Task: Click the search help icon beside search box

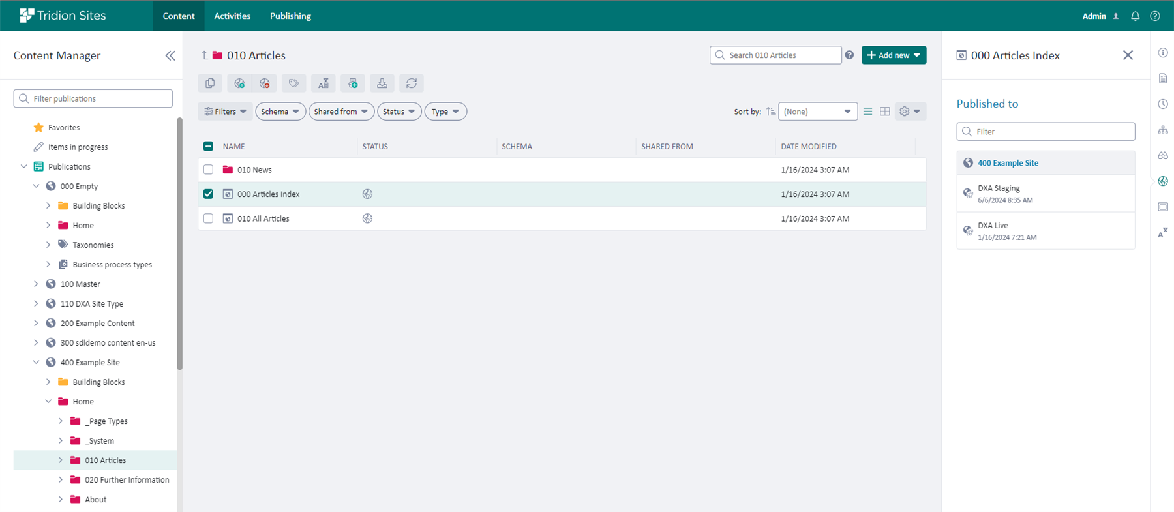Action: pyautogui.click(x=849, y=55)
